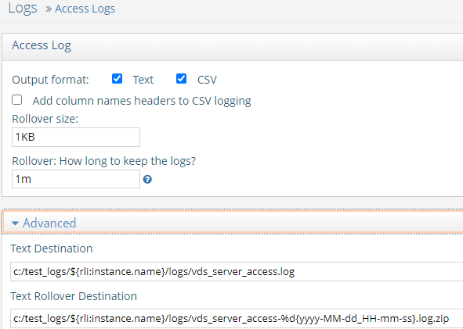Click the Logs breadcrumb link
The width and height of the screenshot is (463, 329).
(23, 8)
